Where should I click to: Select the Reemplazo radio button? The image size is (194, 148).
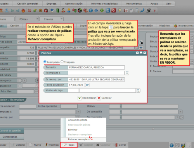45,62
